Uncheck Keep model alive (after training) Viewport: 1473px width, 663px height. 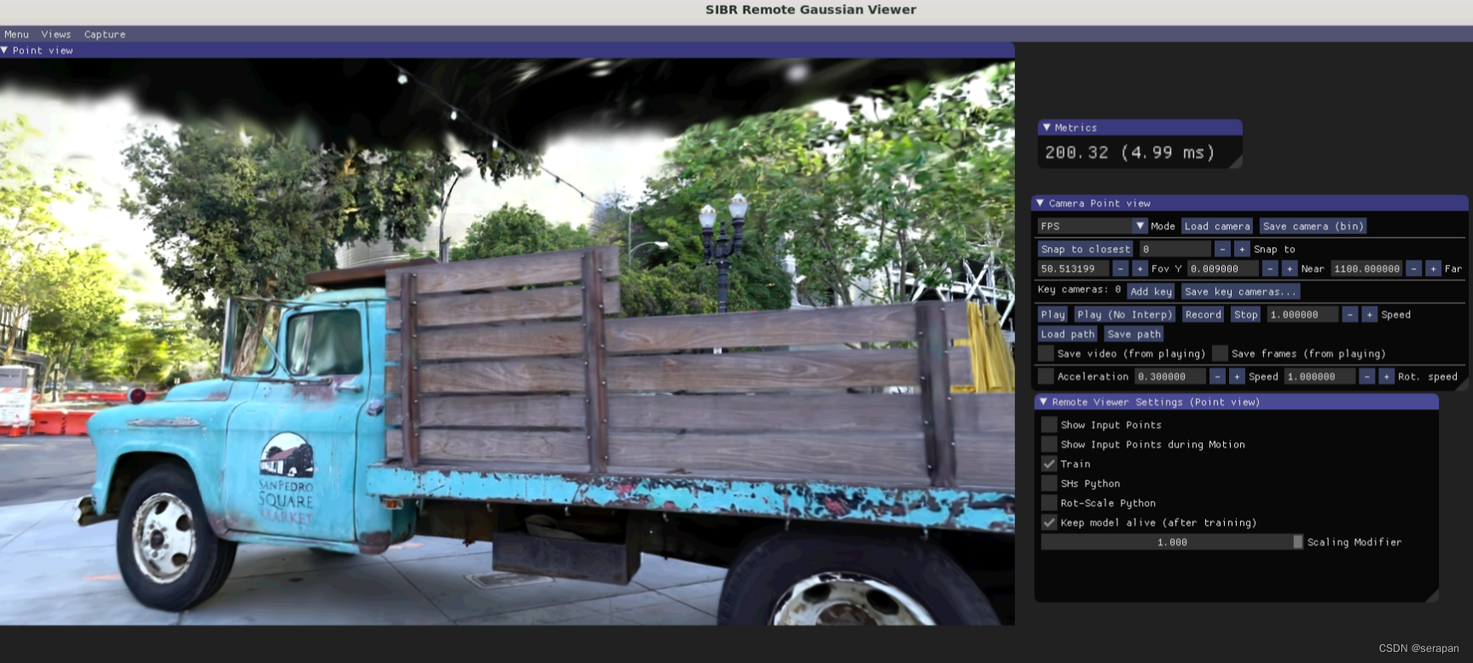point(1049,522)
